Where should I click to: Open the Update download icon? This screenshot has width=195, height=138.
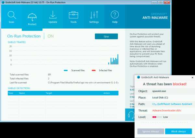click(53, 15)
